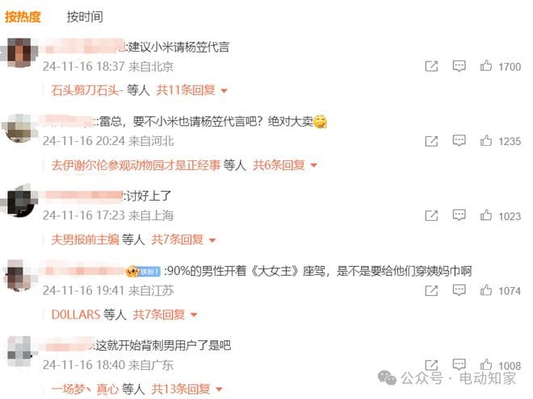
Task: Open 夫男报前主编 user link
Action: [x=85, y=240]
